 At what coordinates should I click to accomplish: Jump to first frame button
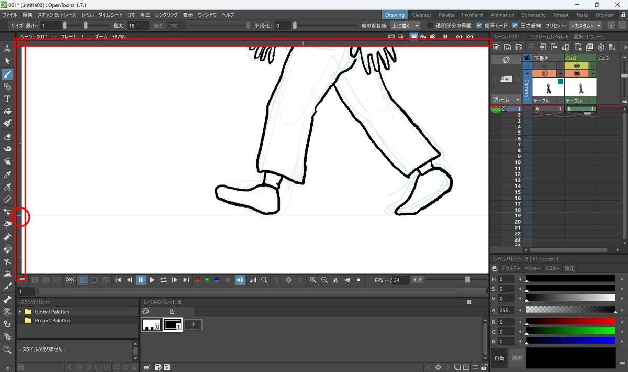coord(118,280)
